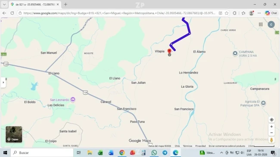
Task: Select the CAMPANA VURA 2.5 HA marker
Action: pos(235,53)
